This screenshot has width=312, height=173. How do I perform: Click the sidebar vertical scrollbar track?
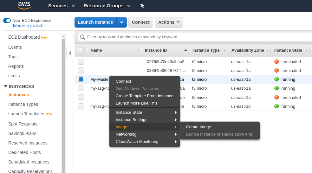(63, 106)
